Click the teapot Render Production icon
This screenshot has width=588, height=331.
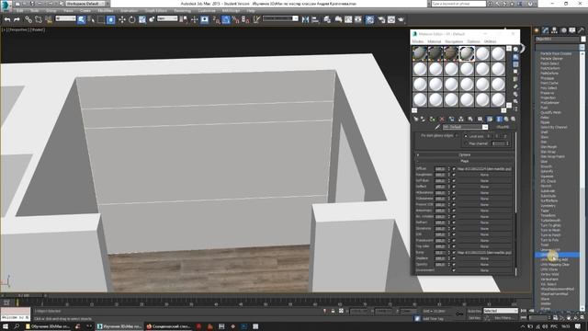[x=401, y=19]
